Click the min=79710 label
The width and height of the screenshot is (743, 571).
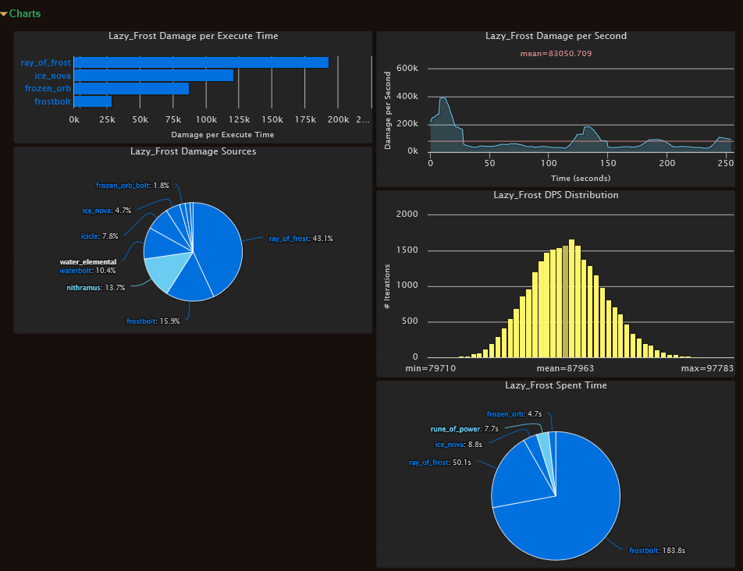click(430, 368)
